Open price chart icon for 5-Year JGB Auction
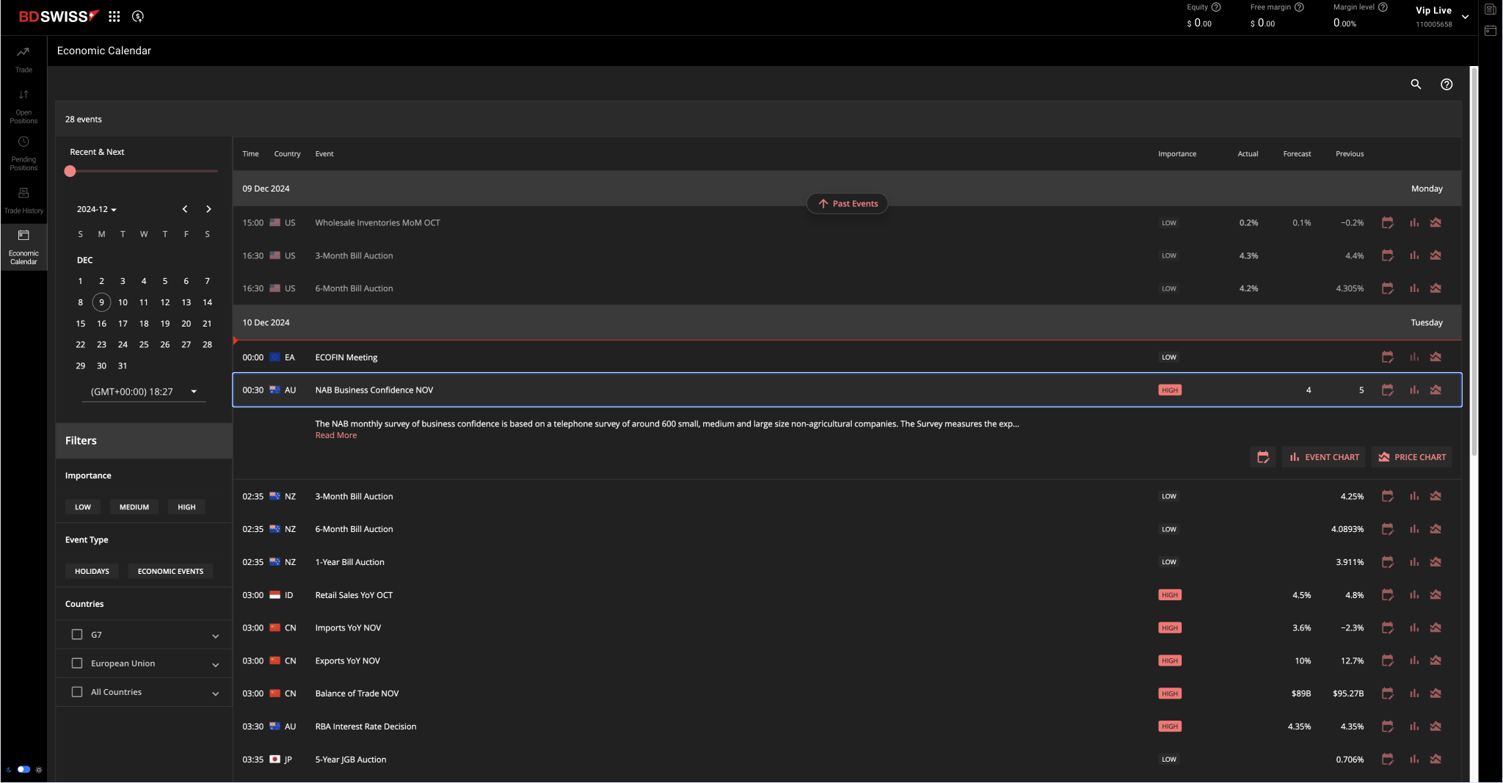Screen dimensions: 1503x783 [1435, 760]
